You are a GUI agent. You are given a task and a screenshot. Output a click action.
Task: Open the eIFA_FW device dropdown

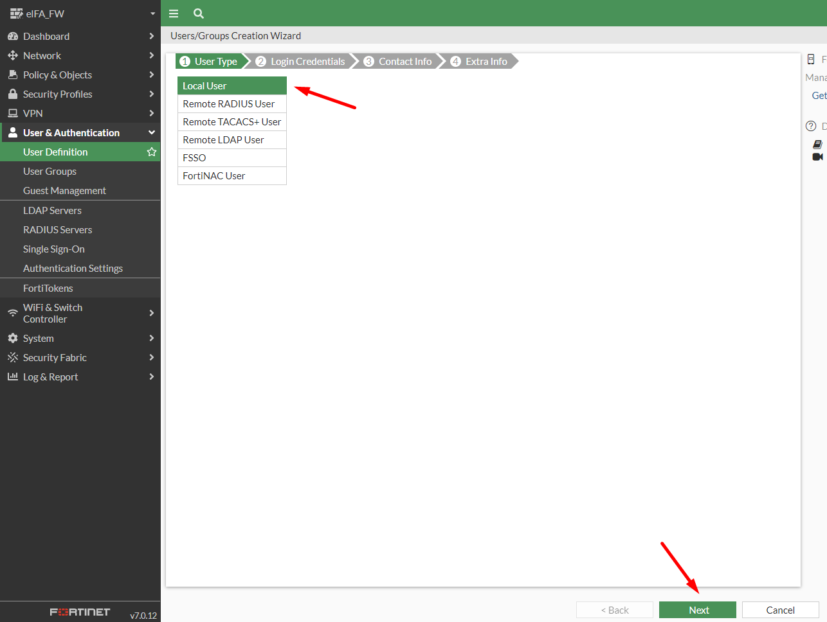click(x=152, y=13)
